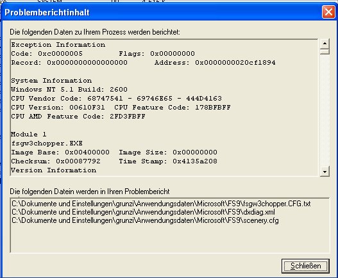This screenshot has width=338, height=278.
Task: Click the 'CPU Vendor Code' line
Action: click(116, 99)
